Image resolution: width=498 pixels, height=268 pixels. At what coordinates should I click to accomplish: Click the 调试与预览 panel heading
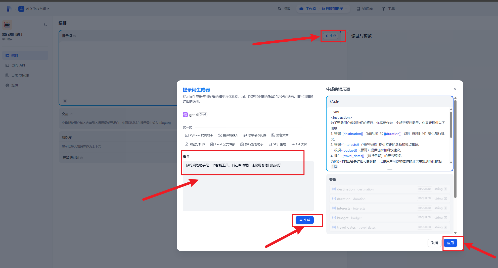361,36
